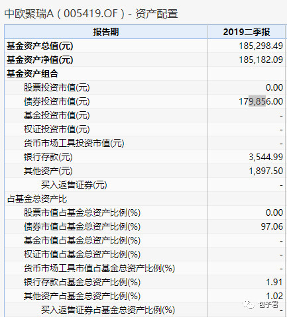The image size is (287, 317).
Task: Select the 占基金总资产比 section heading
Action: tap(37, 199)
